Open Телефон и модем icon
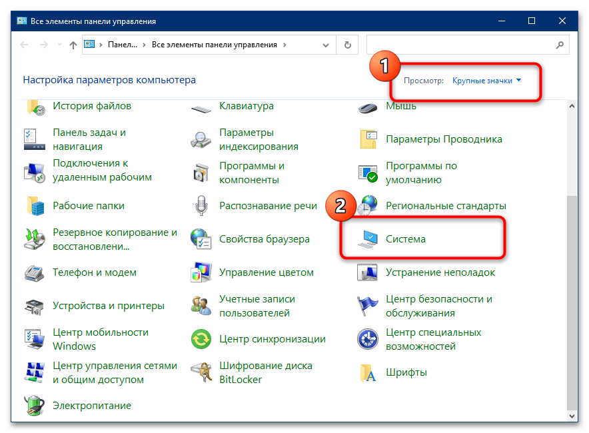The image size is (589, 433). coord(34,272)
